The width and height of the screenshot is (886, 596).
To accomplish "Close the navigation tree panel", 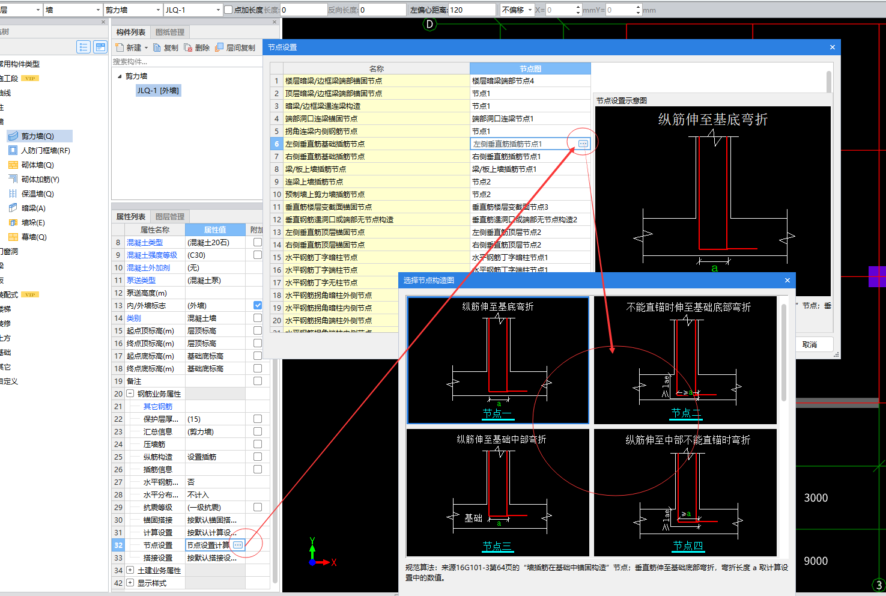I will click(103, 22).
